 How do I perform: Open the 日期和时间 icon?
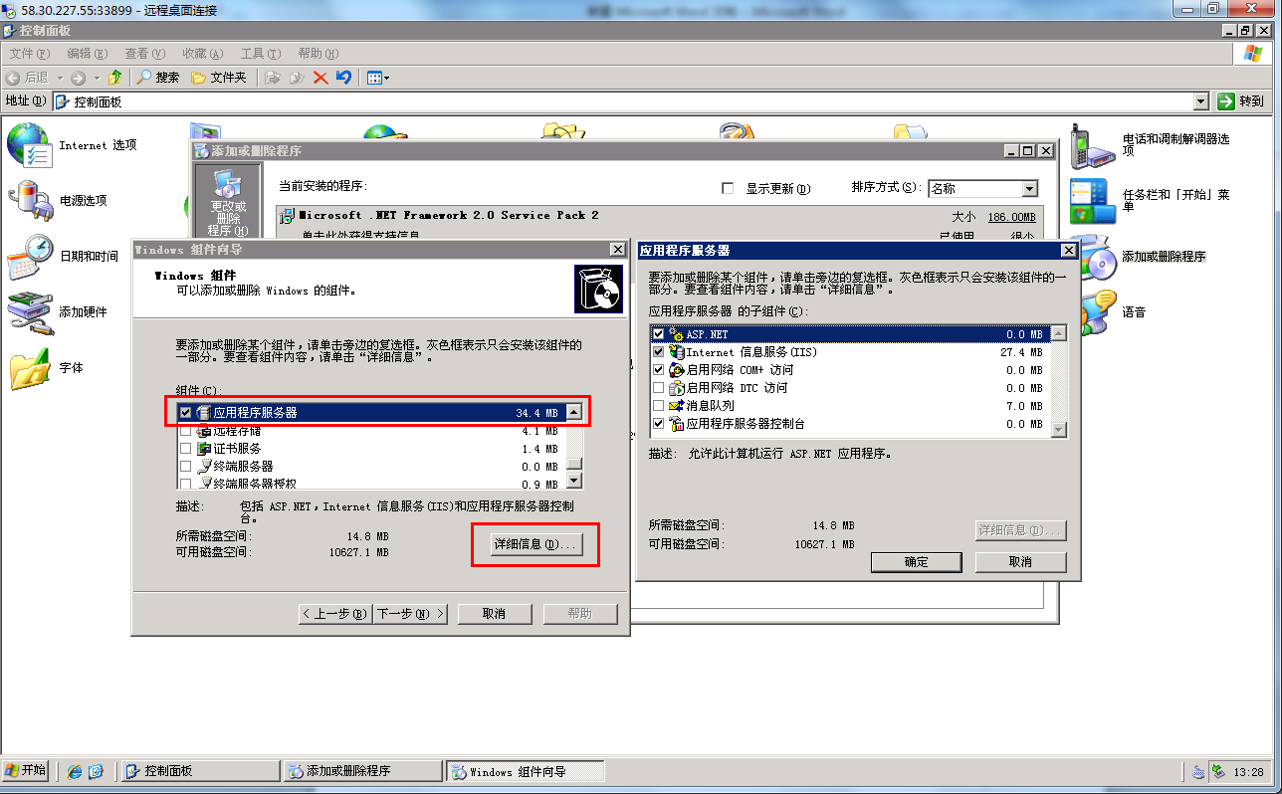(28, 257)
